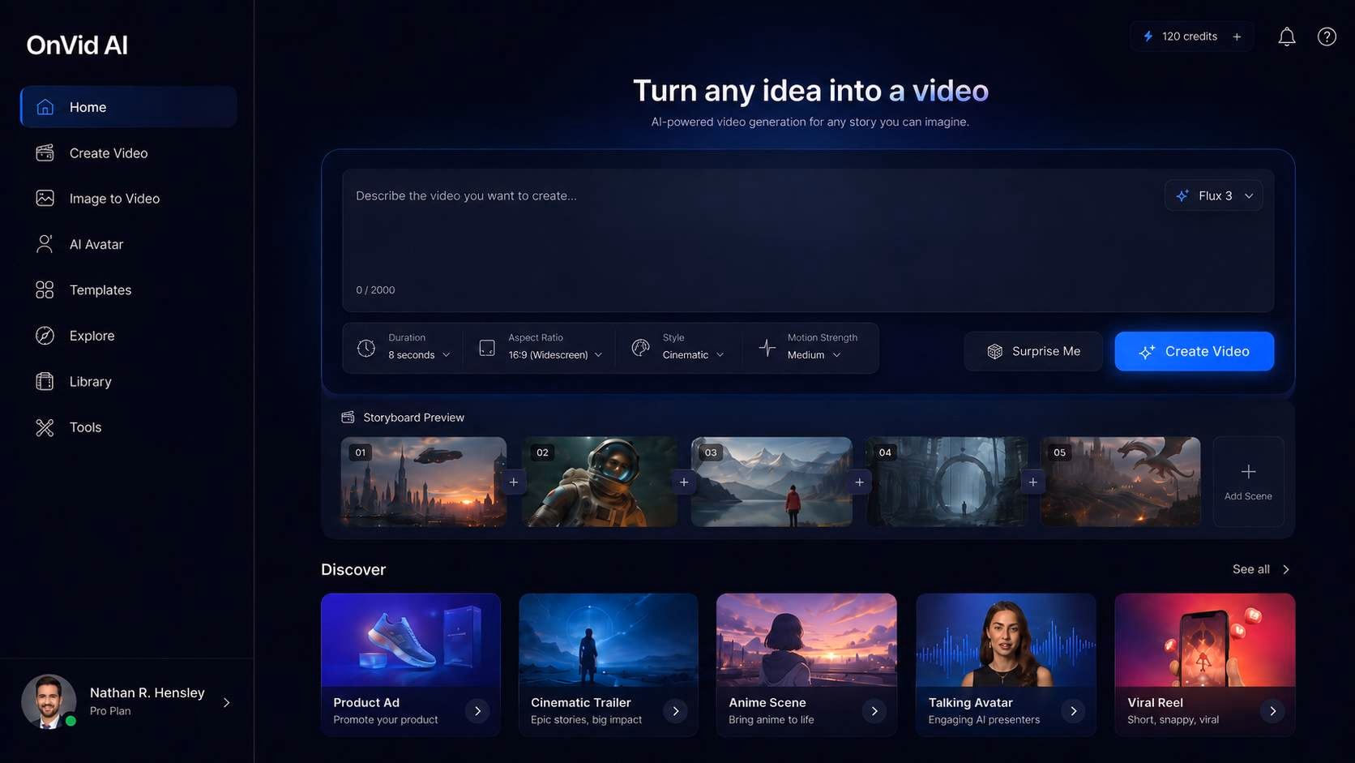Change the Cinematic style dropdown

point(693,355)
